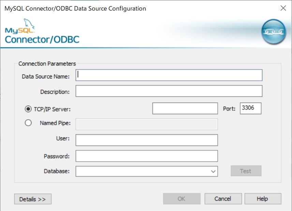Place cursor in the User field
292x211 pixels.
pyautogui.click(x=146, y=140)
